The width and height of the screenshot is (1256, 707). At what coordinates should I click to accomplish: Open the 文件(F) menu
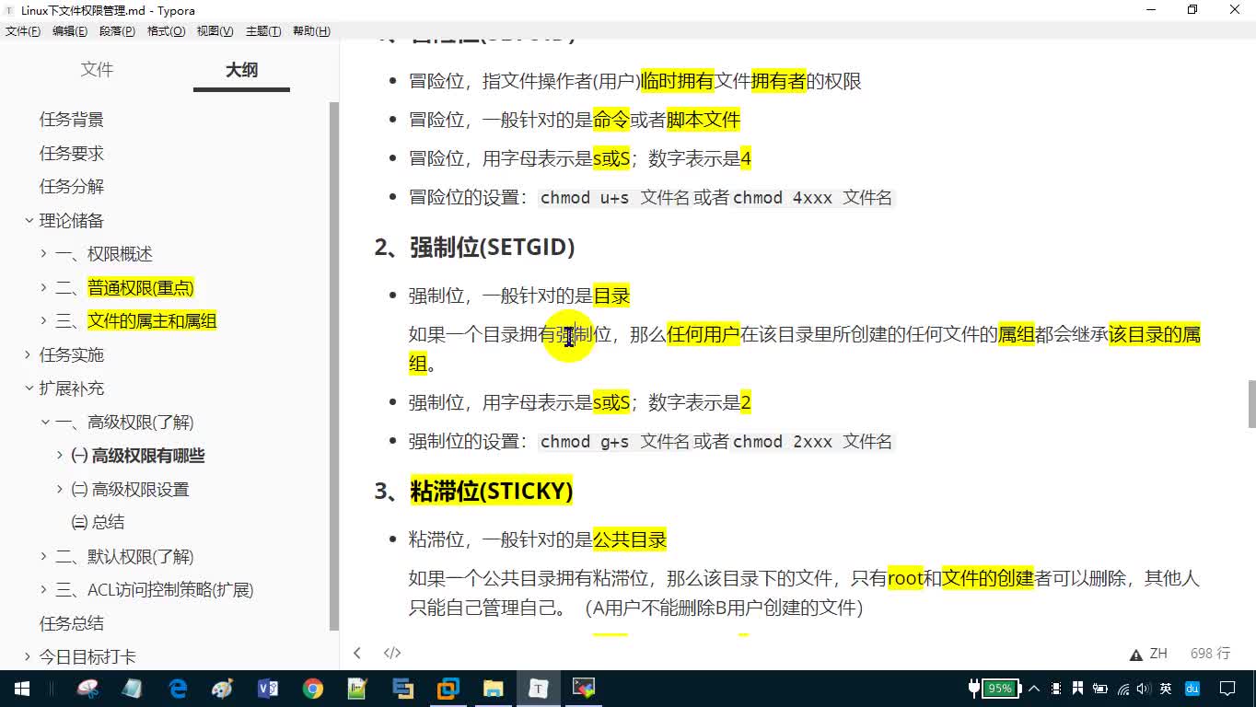pos(23,31)
